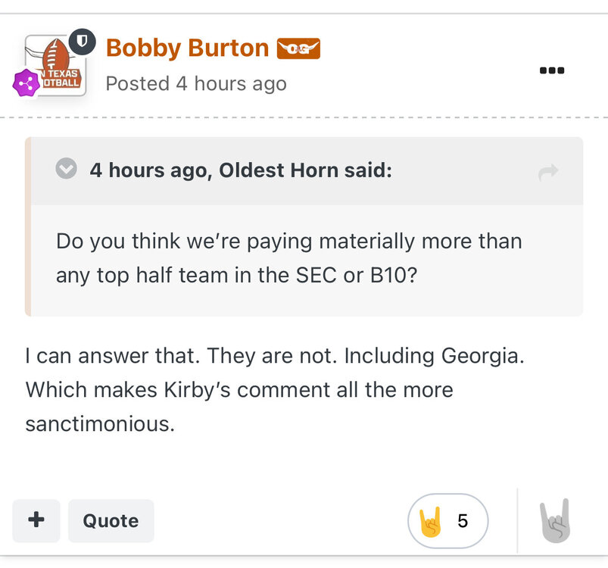The height and width of the screenshot is (568, 608).
Task: Click the yellow Hook'em emoji in reaction pill
Action: coord(430,521)
